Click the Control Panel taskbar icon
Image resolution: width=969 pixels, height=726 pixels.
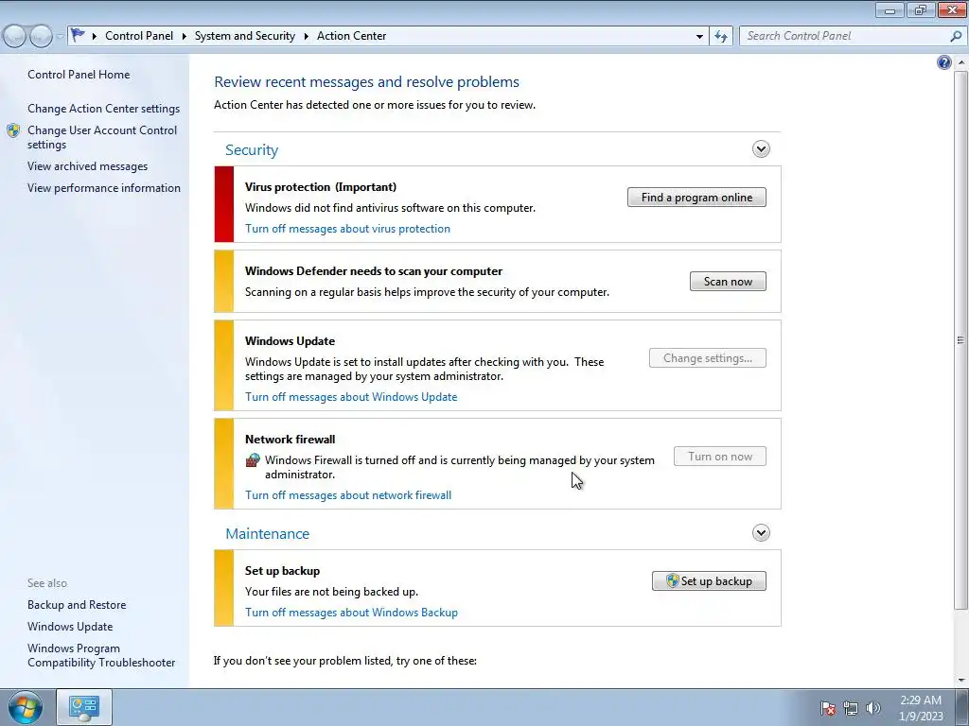pos(84,707)
